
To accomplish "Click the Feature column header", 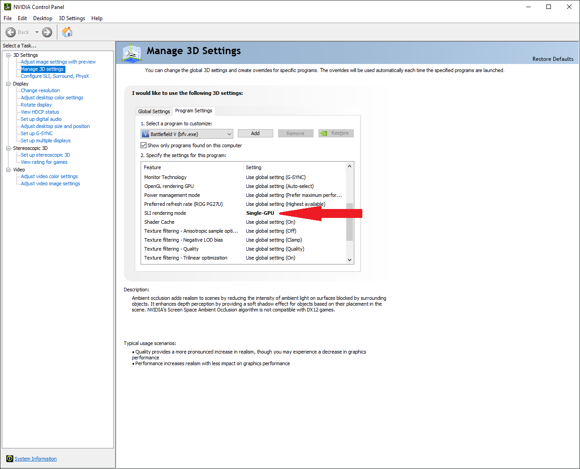I will pyautogui.click(x=192, y=167).
